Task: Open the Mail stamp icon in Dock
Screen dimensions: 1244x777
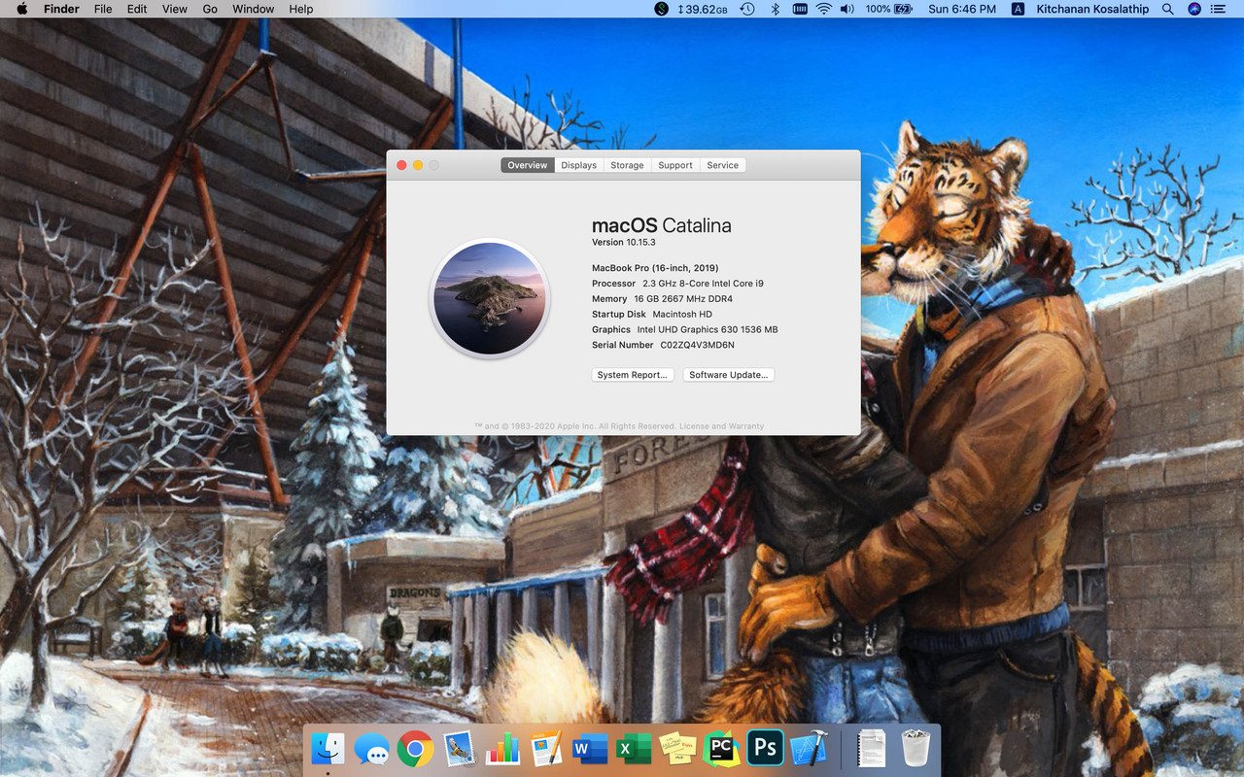Action: [x=459, y=749]
